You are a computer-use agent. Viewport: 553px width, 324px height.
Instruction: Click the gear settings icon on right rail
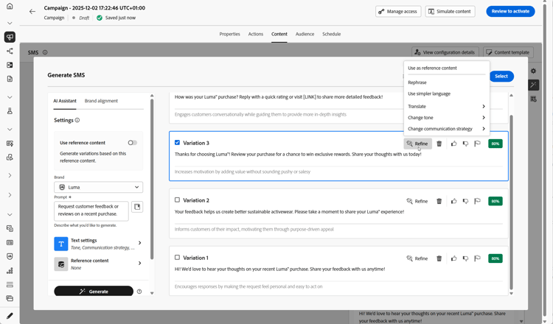(x=533, y=71)
